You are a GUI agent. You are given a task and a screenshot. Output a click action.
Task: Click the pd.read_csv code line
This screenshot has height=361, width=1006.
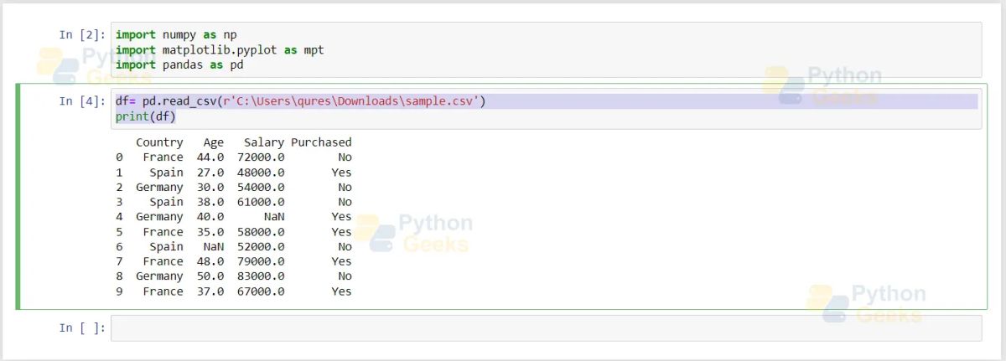(300, 101)
